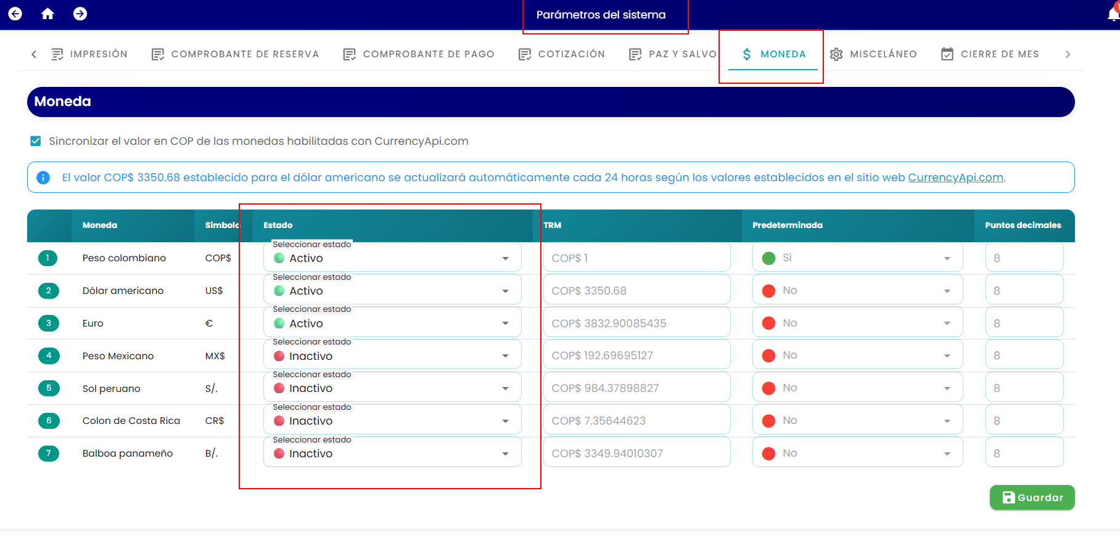Uncheck the CurrencyApi sync checkbox

tap(36, 141)
